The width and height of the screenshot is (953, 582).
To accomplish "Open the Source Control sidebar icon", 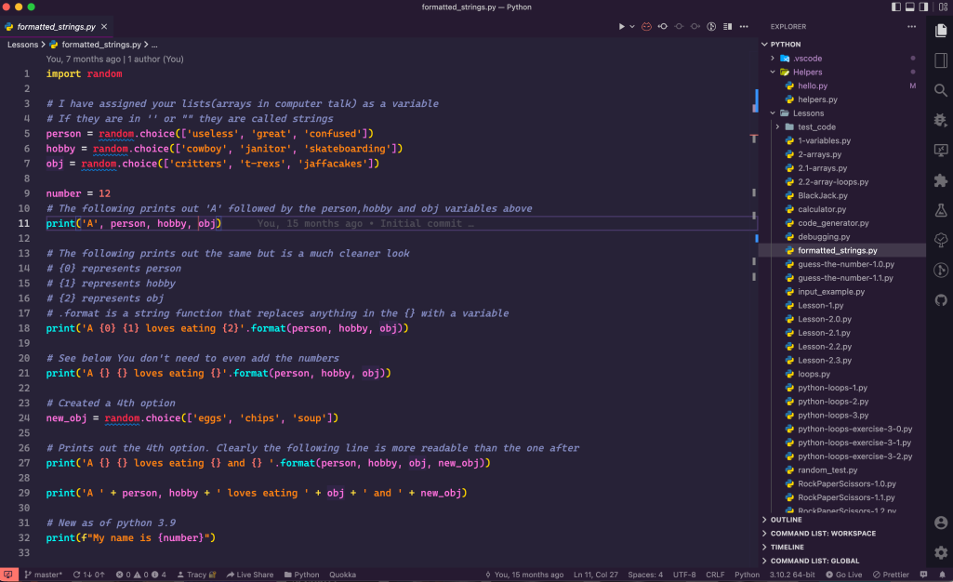I will click(941, 270).
